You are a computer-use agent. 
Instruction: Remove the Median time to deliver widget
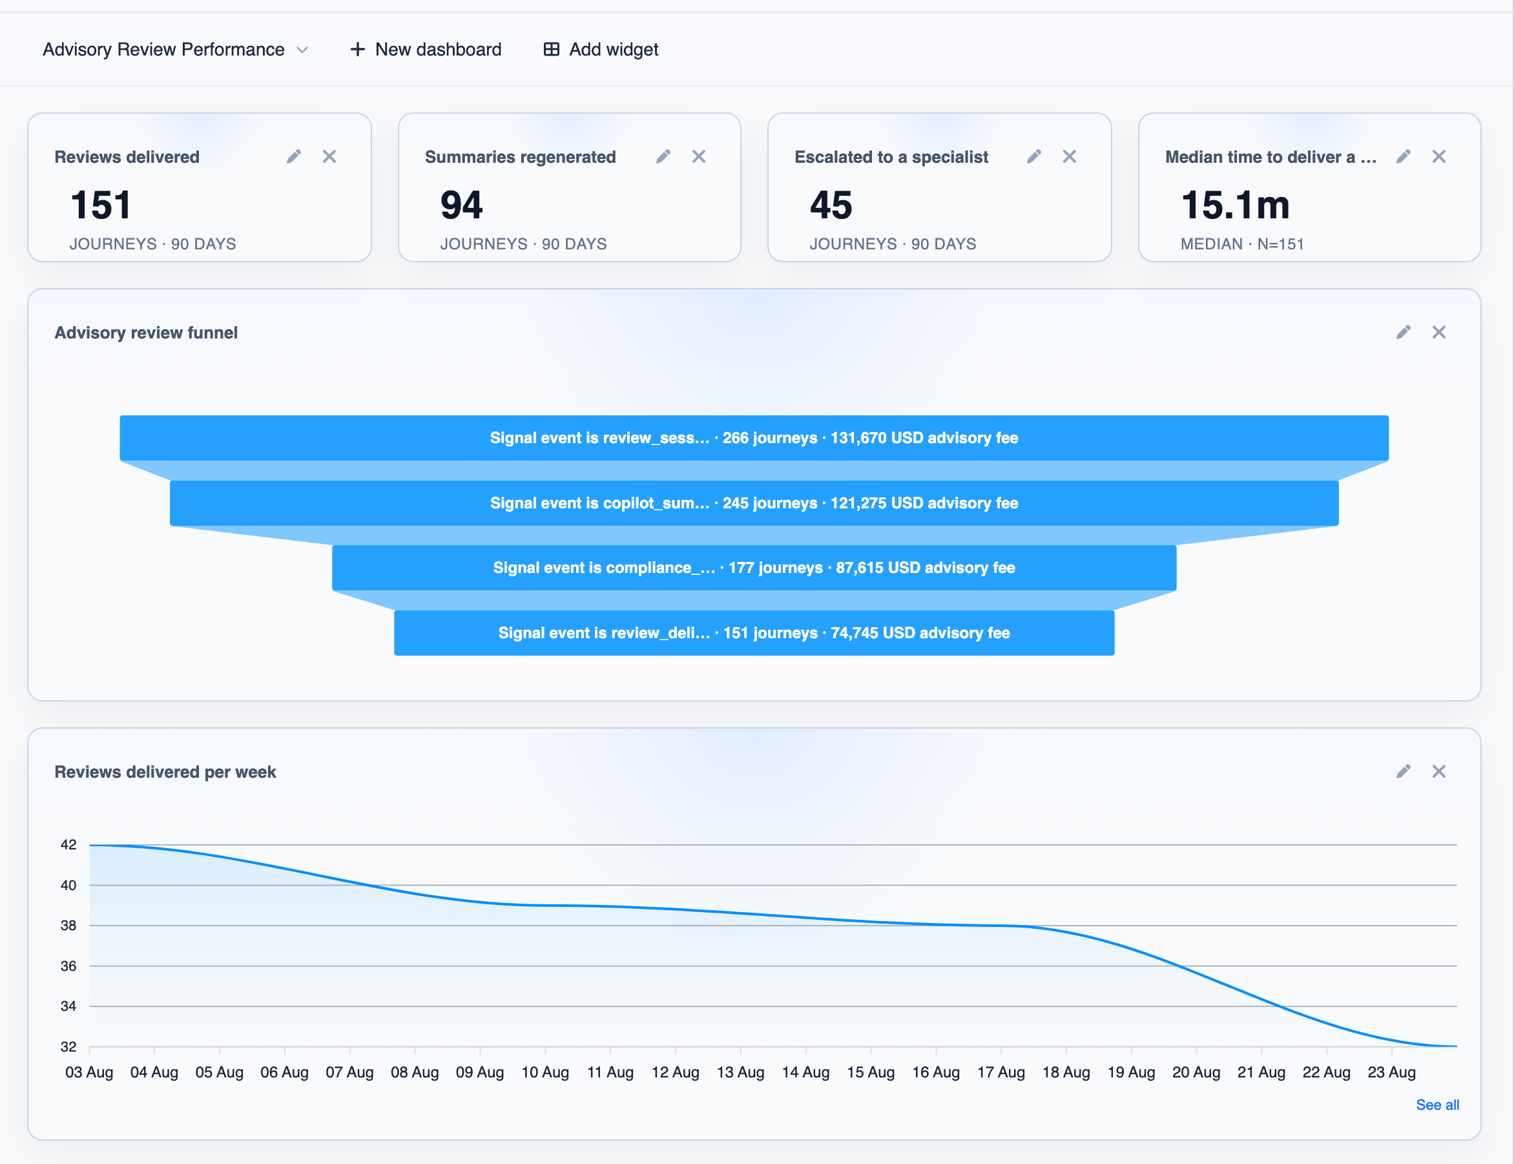pyautogui.click(x=1438, y=156)
